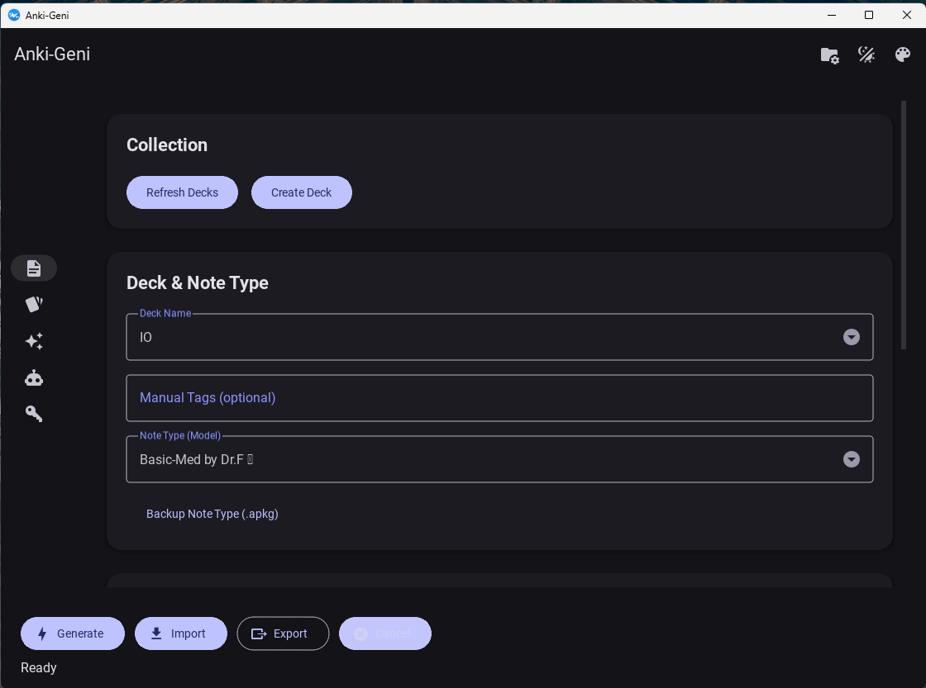Open the cards sidebar icon
Image resolution: width=926 pixels, height=688 pixels.
click(34, 305)
